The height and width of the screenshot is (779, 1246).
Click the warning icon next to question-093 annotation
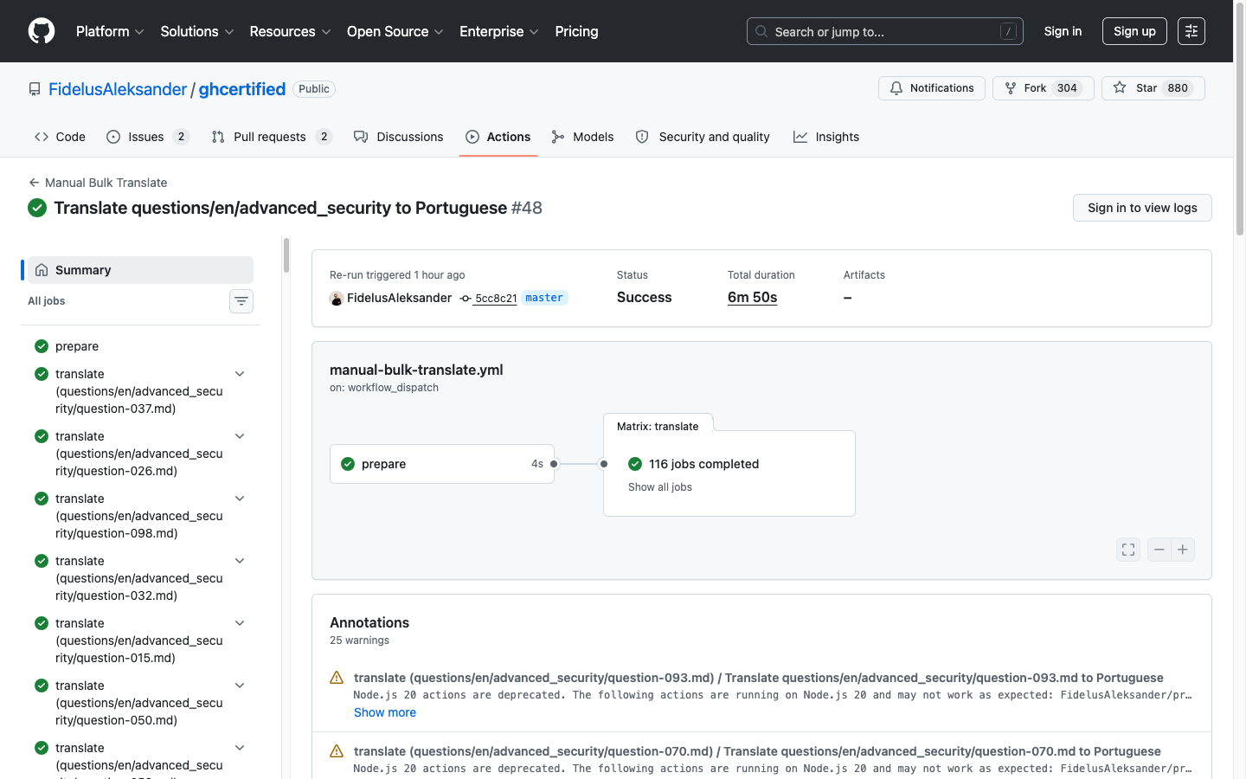click(336, 677)
